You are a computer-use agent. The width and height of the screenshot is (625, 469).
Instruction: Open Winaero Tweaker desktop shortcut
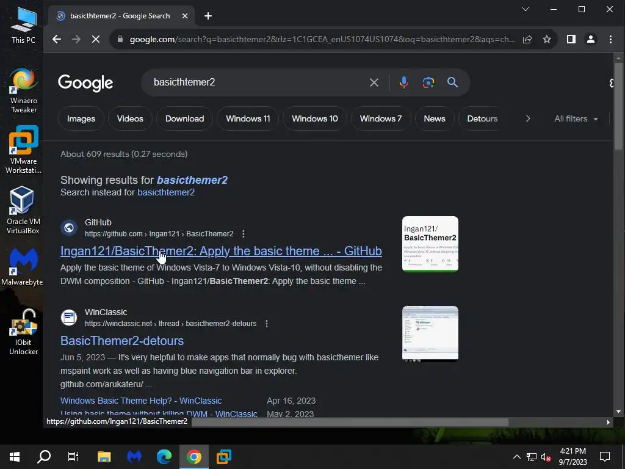pos(23,90)
